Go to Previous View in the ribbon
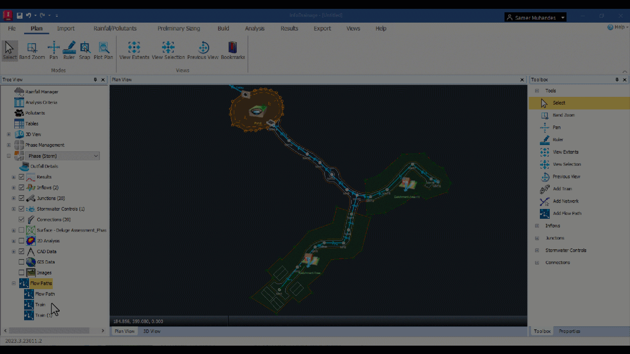Screen dimensions: 630x354 [x=203, y=51]
